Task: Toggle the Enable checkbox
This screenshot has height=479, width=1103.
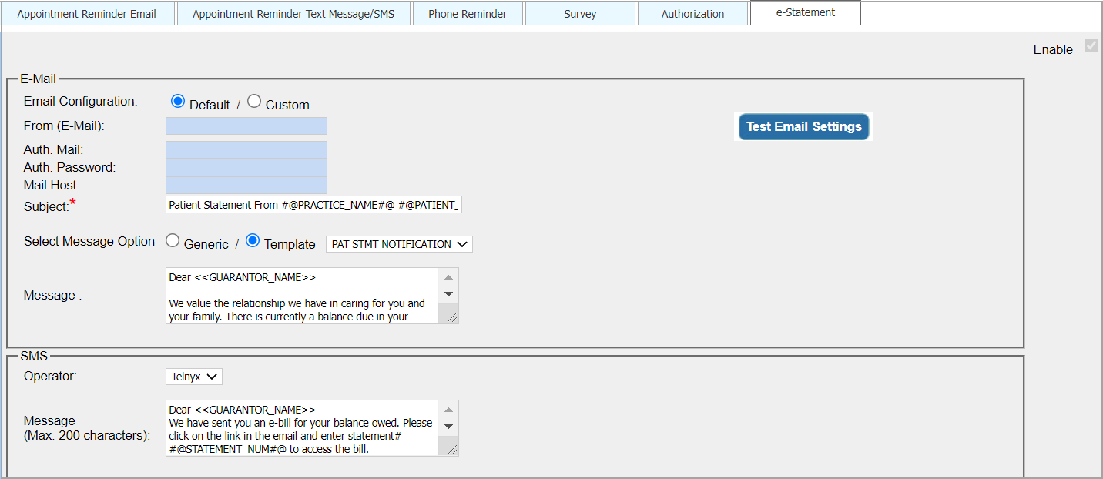Action: pos(1091,45)
